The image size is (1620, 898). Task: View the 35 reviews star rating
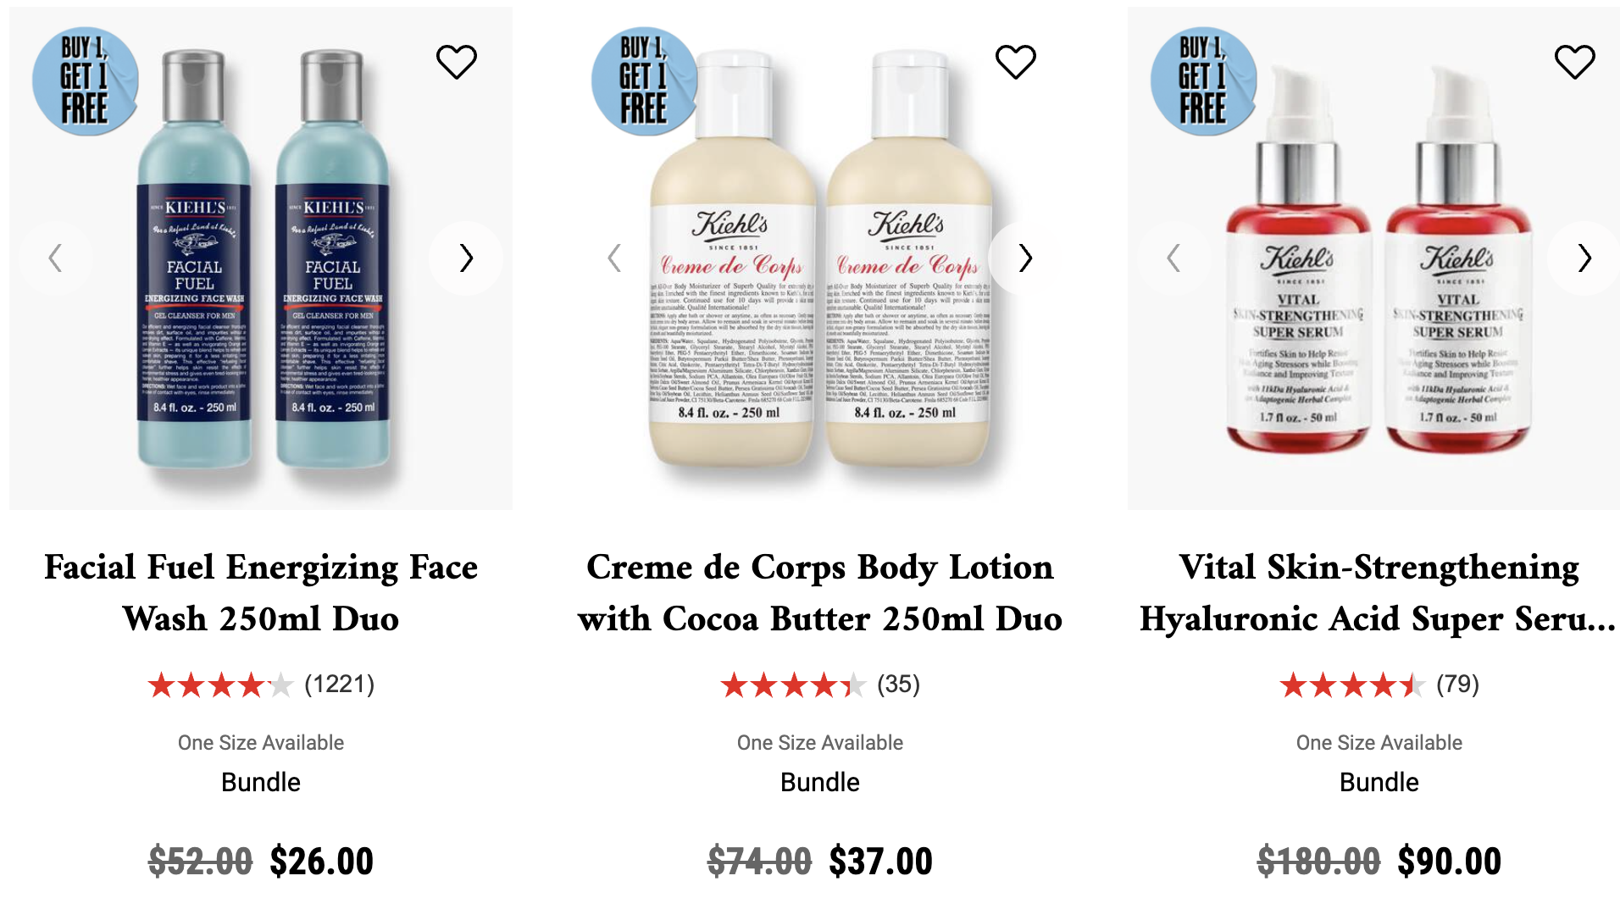coord(820,685)
